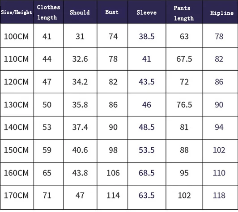Select the 160CM row label

pyautogui.click(x=16, y=173)
